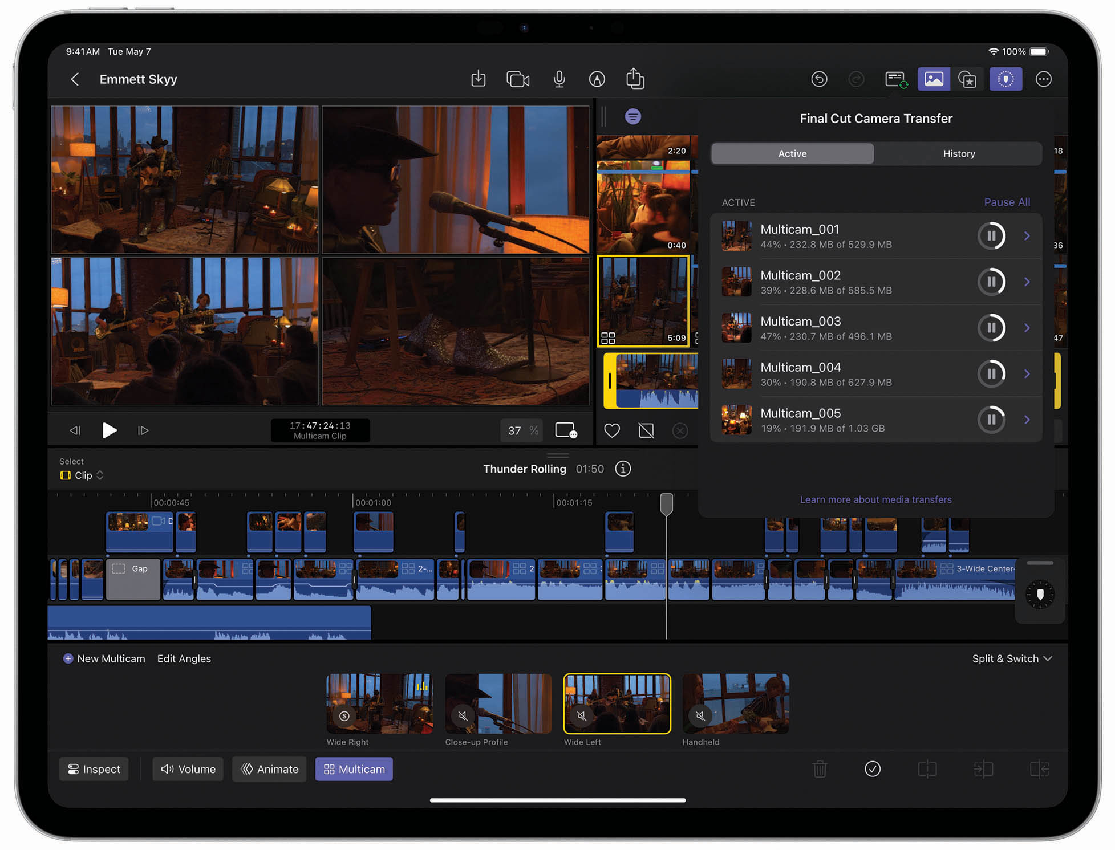The width and height of the screenshot is (1115, 850).
Task: Step forward one frame
Action: (143, 430)
